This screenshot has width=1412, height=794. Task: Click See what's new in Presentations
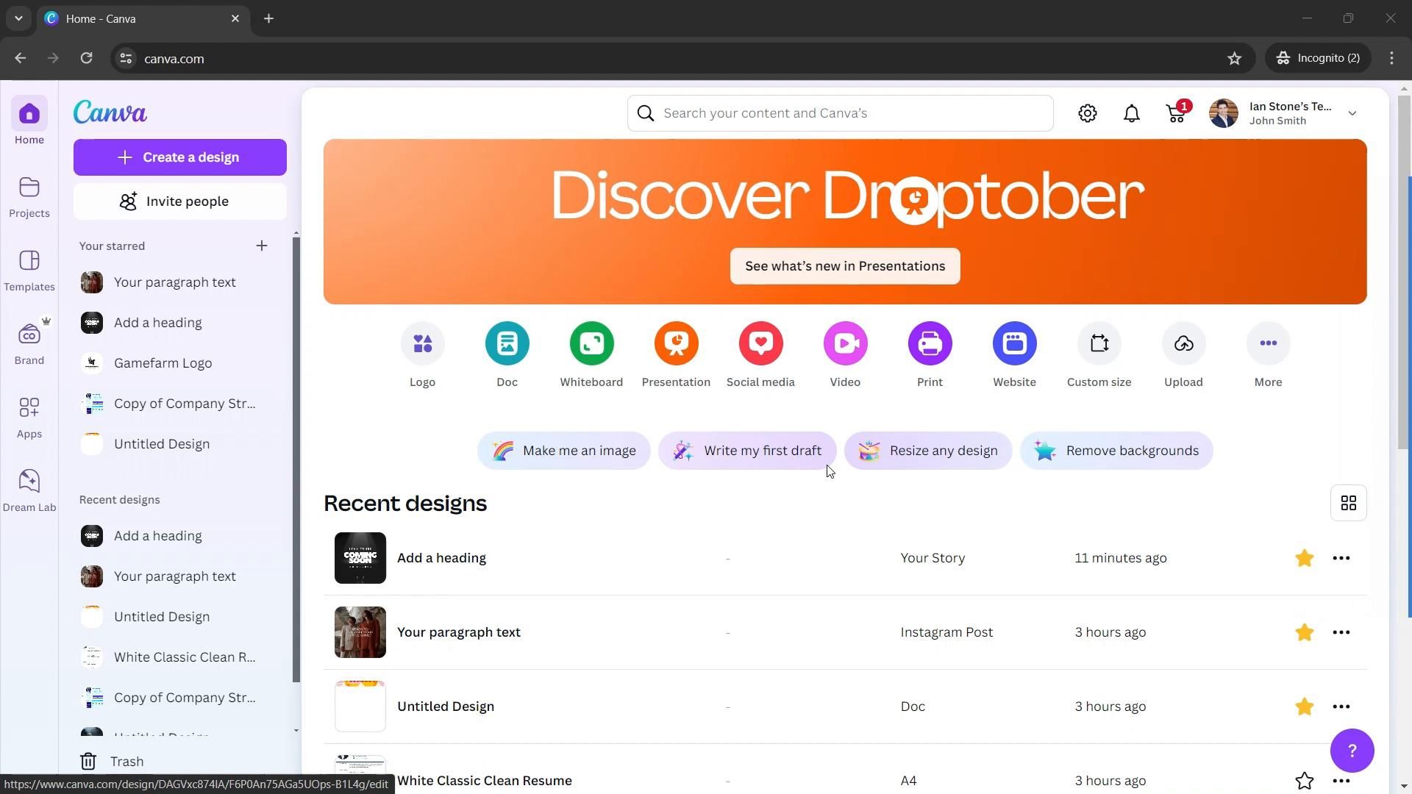[844, 266]
